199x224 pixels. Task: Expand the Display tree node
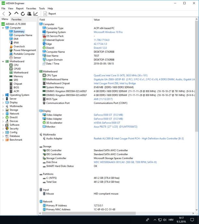point(3,103)
